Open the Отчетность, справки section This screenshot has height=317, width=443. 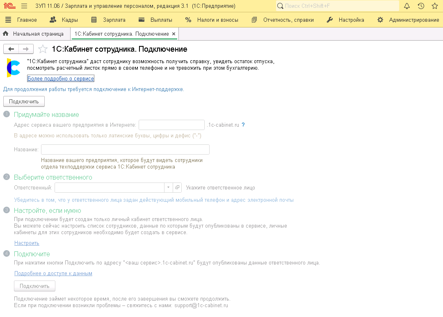click(288, 20)
